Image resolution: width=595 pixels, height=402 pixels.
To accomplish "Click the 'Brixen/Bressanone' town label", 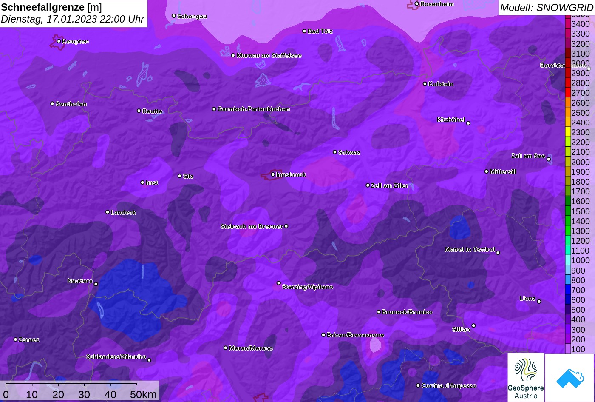I will 355,335.
